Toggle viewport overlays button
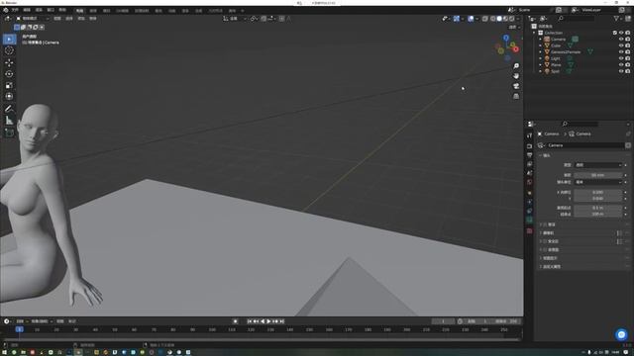634x356 pixels. 471,19
